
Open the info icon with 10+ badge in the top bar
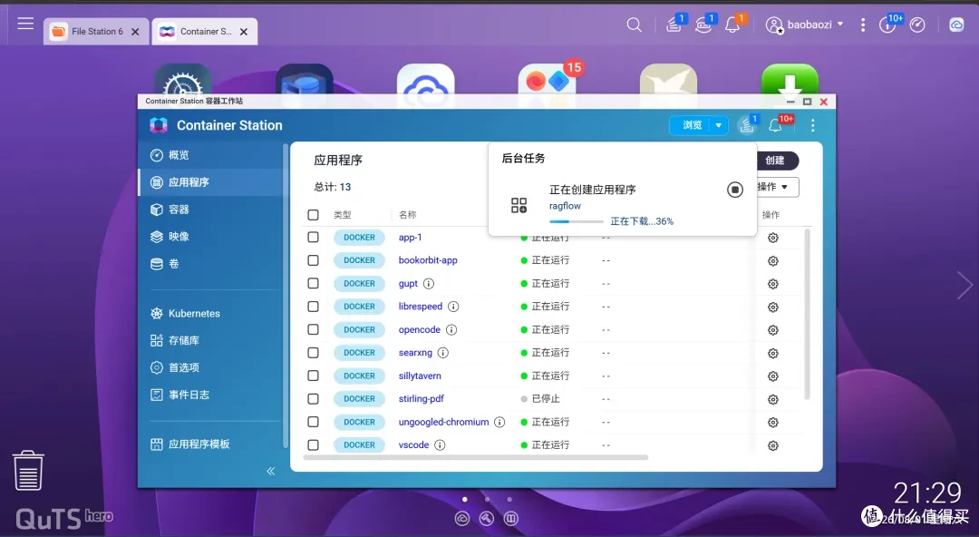pos(887,25)
